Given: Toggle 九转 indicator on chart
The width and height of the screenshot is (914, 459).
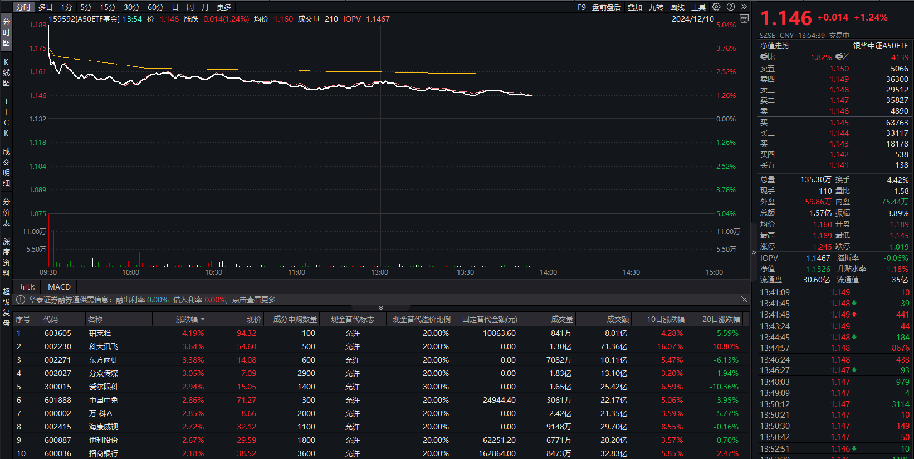Looking at the screenshot, I should [656, 7].
